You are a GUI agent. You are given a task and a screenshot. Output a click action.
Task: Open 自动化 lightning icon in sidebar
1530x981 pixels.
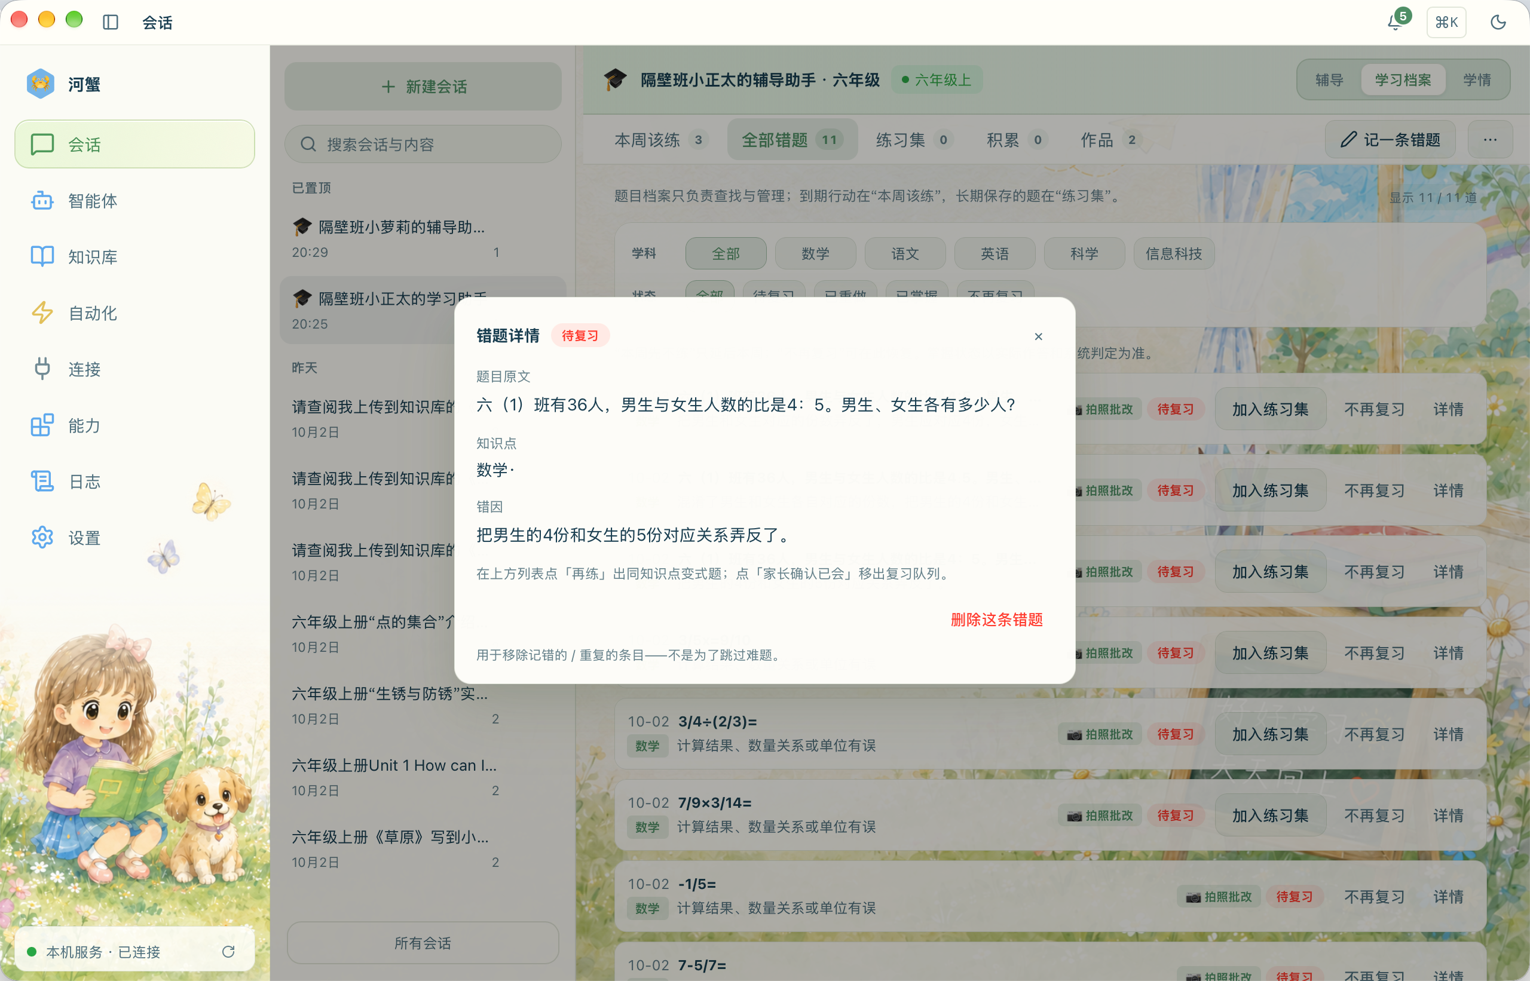(42, 313)
